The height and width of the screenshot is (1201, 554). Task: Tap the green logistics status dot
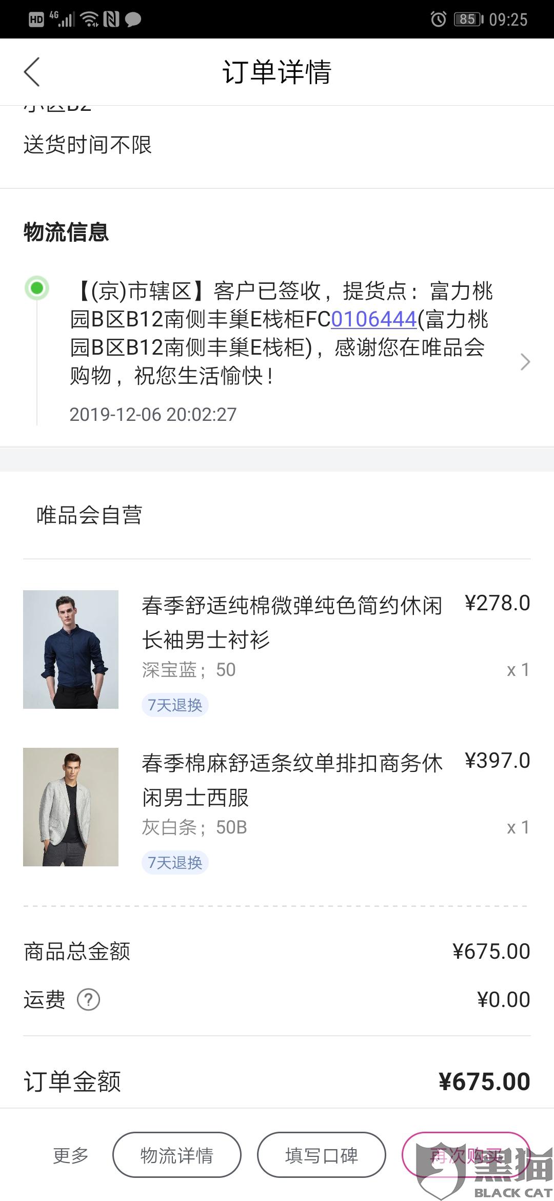[x=37, y=288]
